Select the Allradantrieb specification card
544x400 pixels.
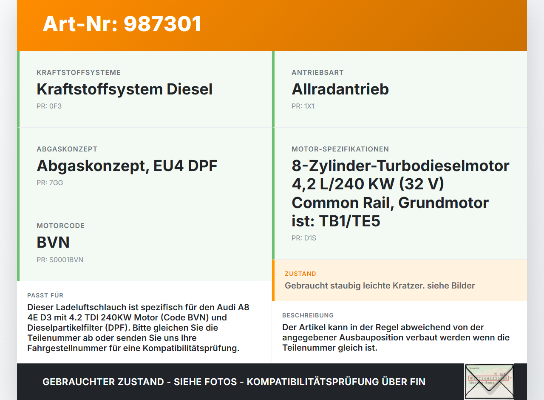click(340, 89)
